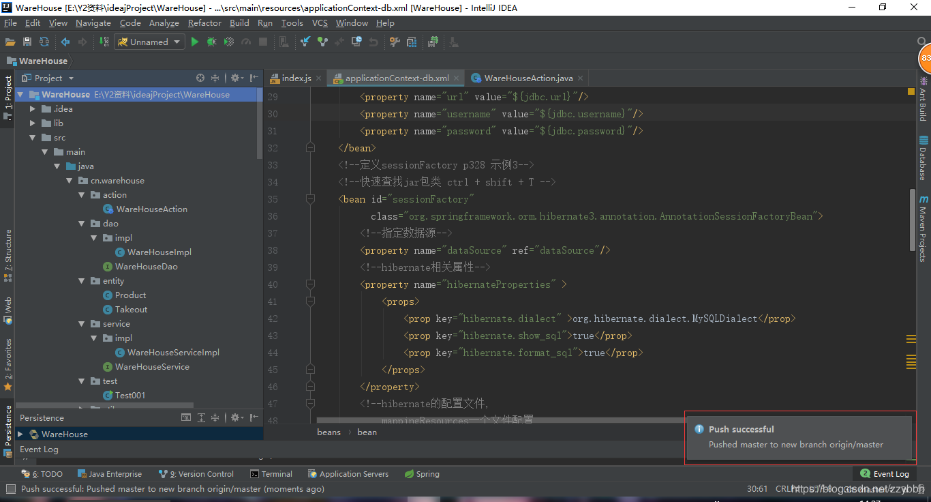Image resolution: width=931 pixels, height=502 pixels.
Task: Click the SDK/AVD chip icon in the toolbar
Action: click(x=433, y=42)
